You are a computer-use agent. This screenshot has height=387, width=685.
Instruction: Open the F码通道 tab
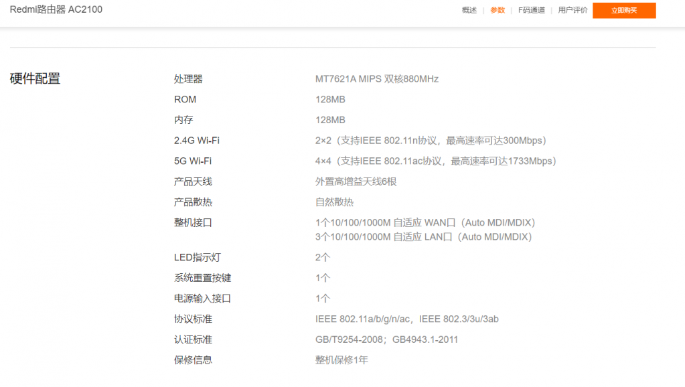(x=532, y=10)
